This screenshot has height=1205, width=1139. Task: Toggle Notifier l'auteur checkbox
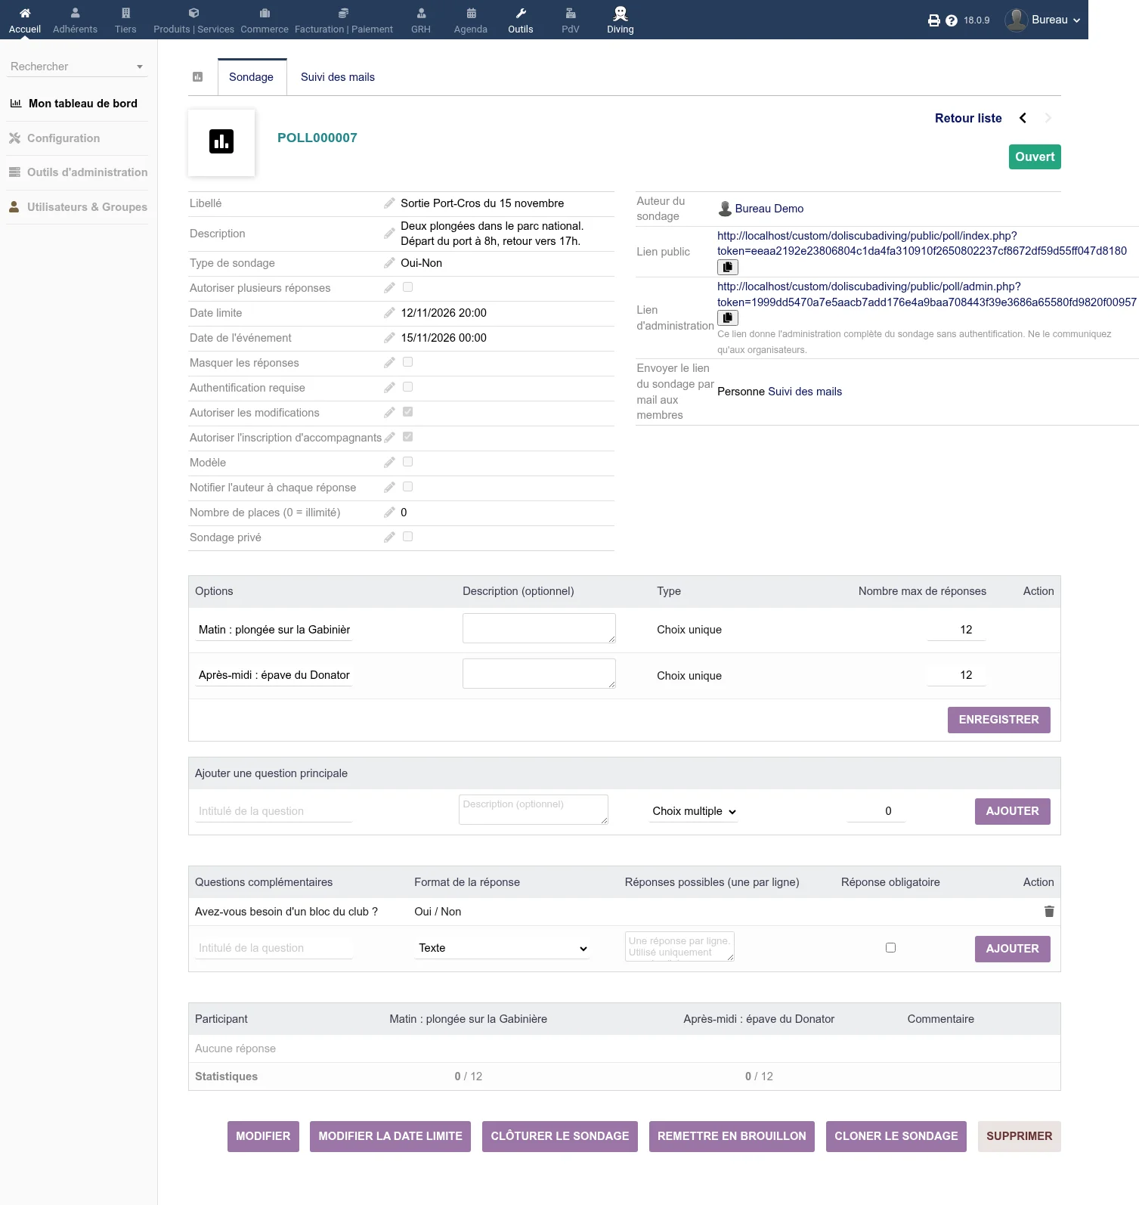[408, 487]
